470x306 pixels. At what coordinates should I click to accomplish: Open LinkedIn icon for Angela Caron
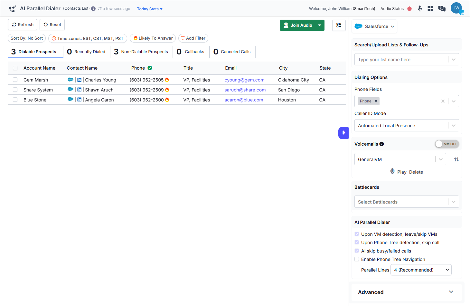pyautogui.click(x=80, y=100)
